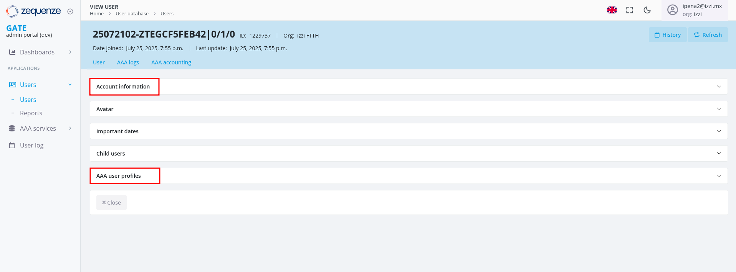Enter fullscreen mode via the header icon
The width and height of the screenshot is (736, 272).
point(629,10)
